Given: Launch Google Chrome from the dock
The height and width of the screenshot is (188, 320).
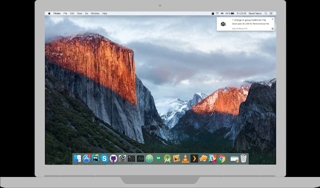Looking at the screenshot, I should point(221,158).
